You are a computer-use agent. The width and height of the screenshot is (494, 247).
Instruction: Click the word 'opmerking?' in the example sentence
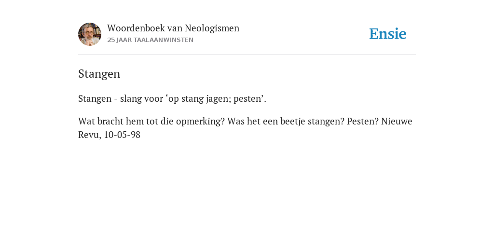coord(200,121)
